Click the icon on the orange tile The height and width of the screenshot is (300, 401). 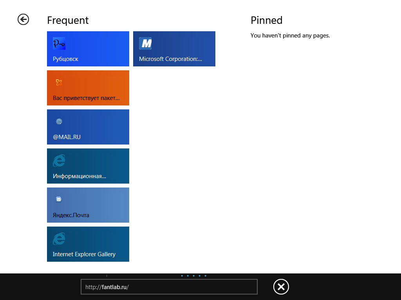click(59, 82)
